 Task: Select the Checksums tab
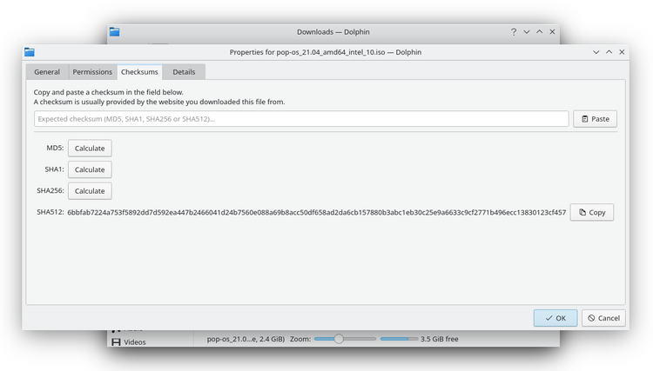[x=139, y=72]
